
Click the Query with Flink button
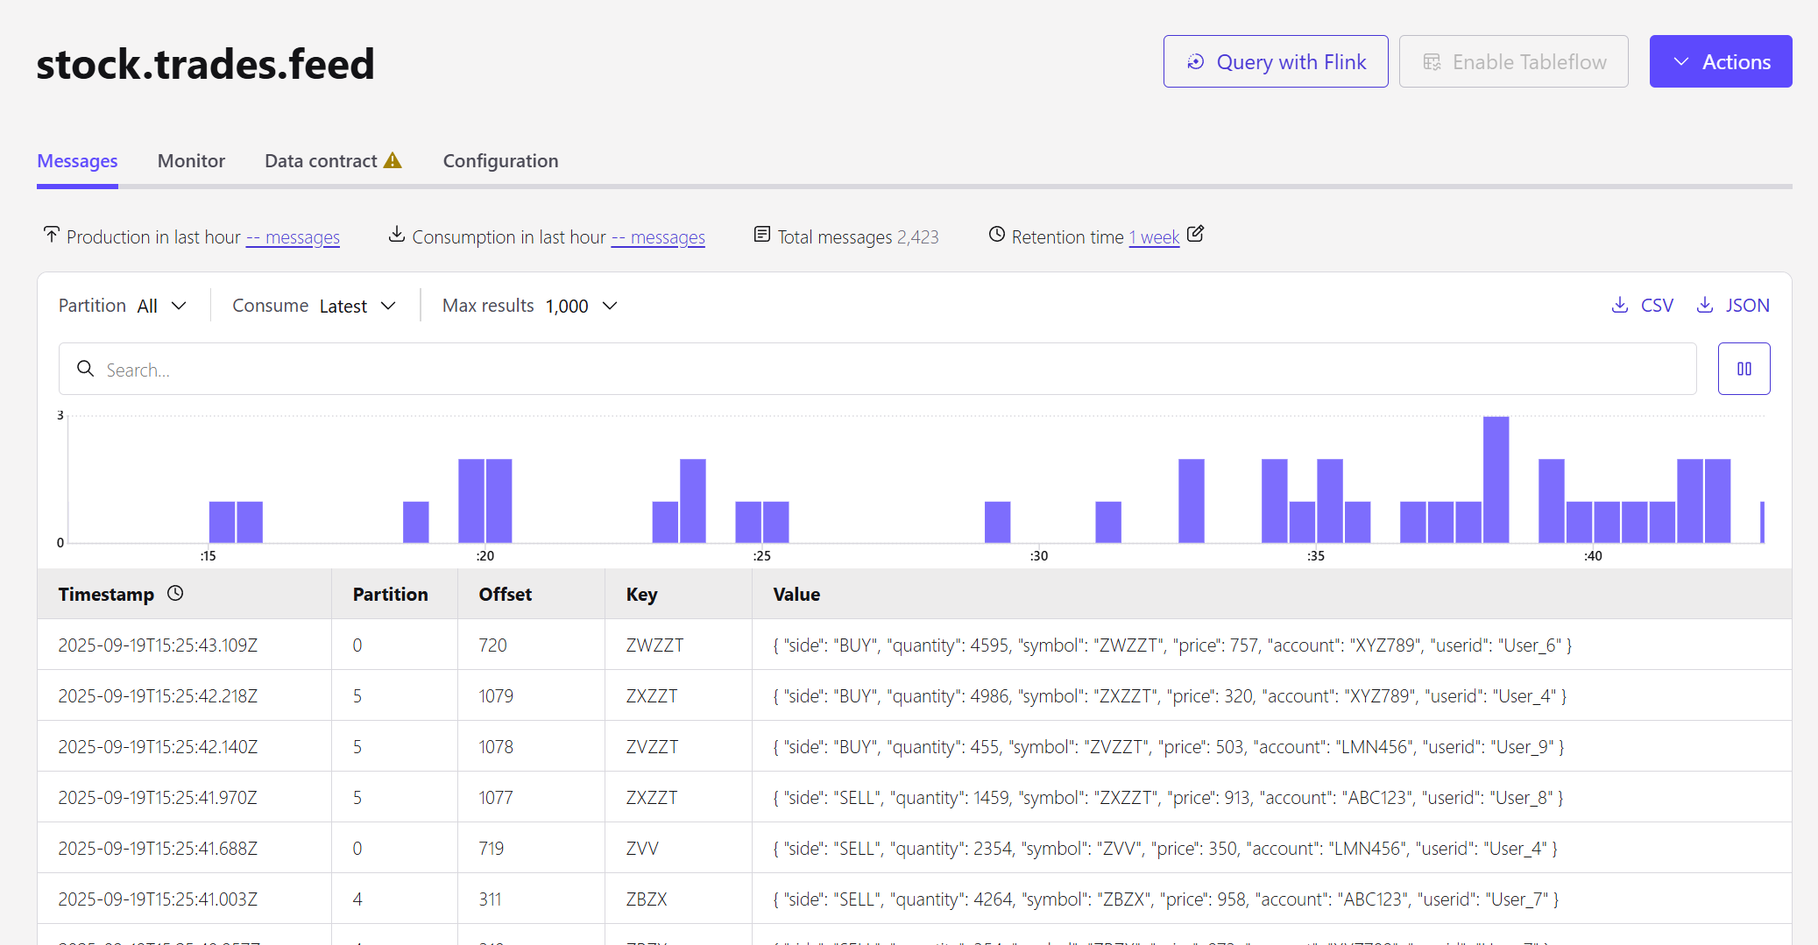click(x=1275, y=62)
